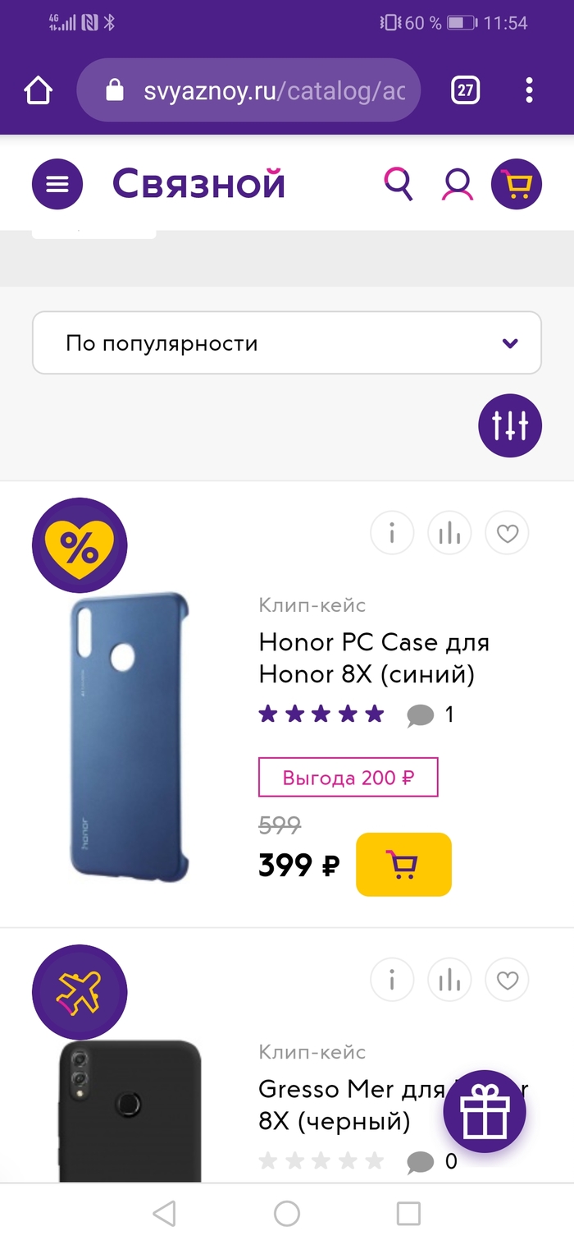Screen dimensions: 574x1245
Task: Open the filters slider icon
Action: coord(510,425)
